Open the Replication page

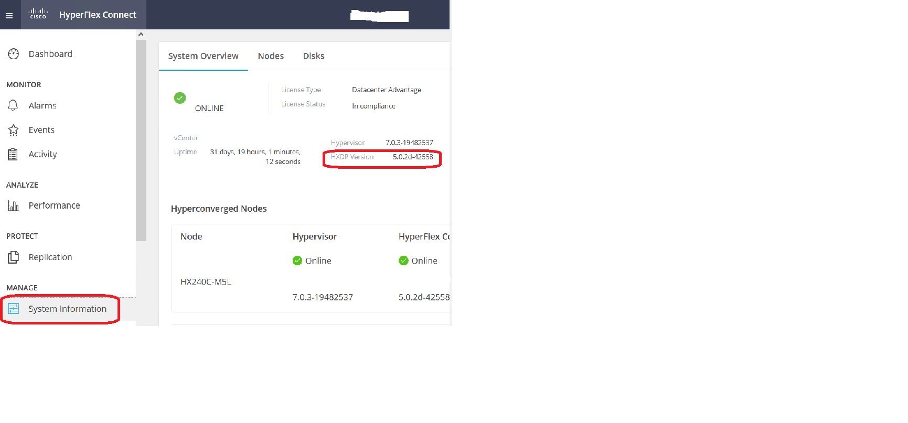point(50,257)
